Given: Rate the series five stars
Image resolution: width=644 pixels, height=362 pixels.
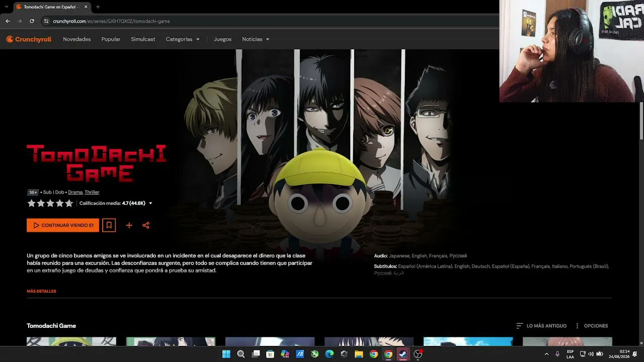Looking at the screenshot, I should pos(69,203).
